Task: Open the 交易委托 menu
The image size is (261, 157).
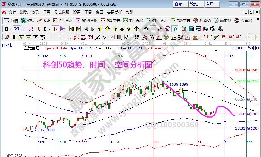Action: click(x=114, y=12)
